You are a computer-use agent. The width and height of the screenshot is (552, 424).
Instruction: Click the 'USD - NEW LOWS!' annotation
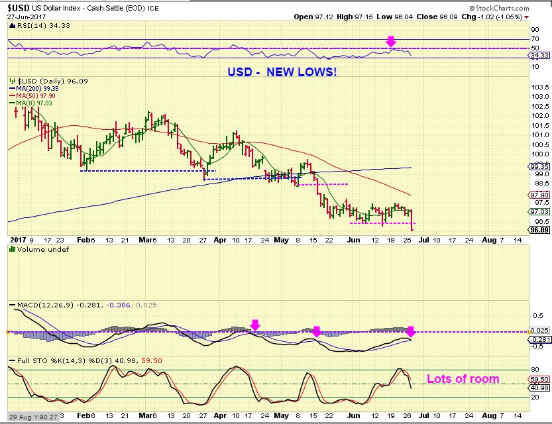coord(282,71)
